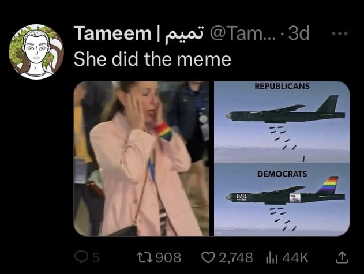Click the retweet arrows icon
Screen dimensions: 364x274
coord(145,257)
